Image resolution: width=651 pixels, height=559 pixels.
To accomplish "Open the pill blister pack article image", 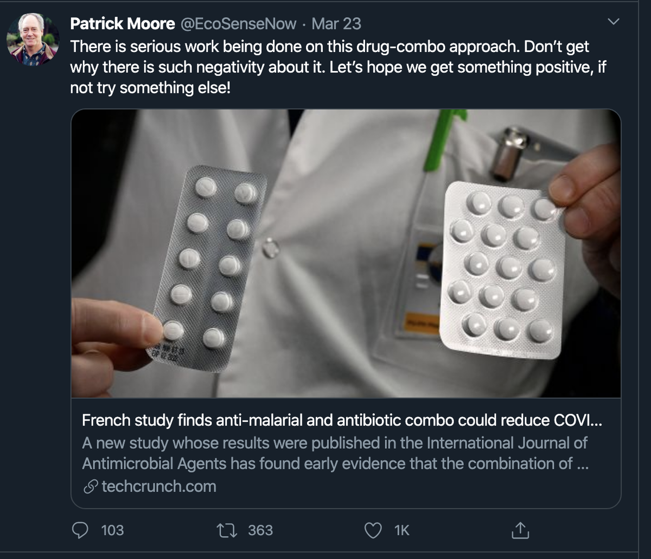I will click(346, 253).
